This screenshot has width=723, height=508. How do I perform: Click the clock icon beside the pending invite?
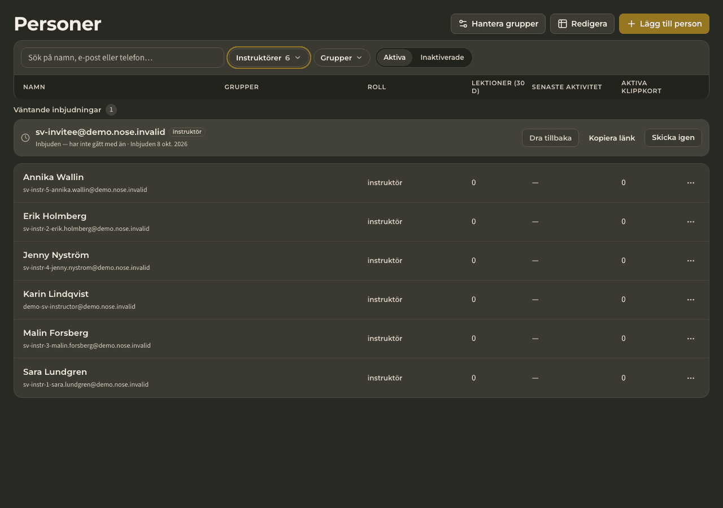25,138
